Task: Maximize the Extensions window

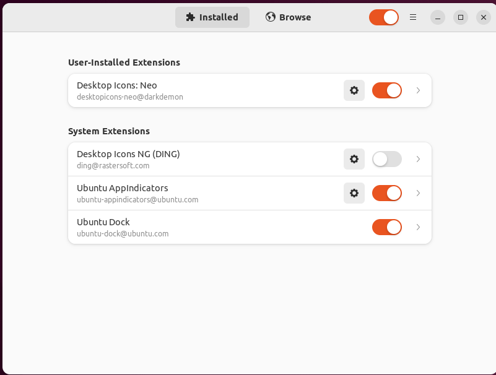Action: click(460, 17)
